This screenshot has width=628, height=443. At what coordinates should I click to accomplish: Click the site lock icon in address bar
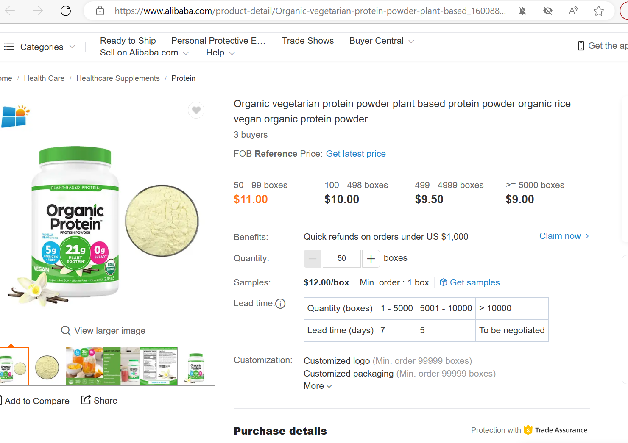click(100, 11)
